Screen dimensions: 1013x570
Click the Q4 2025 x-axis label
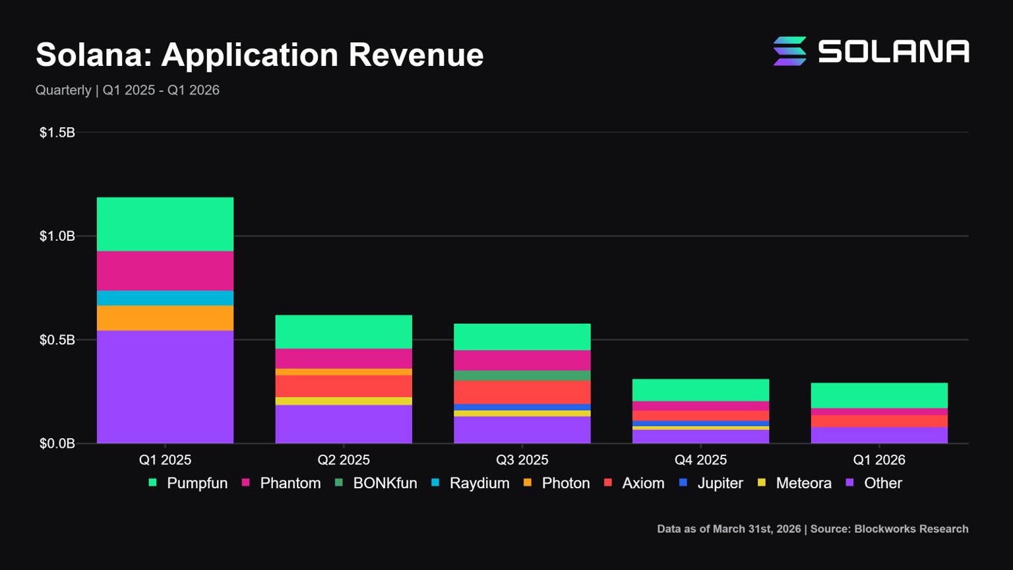click(700, 460)
